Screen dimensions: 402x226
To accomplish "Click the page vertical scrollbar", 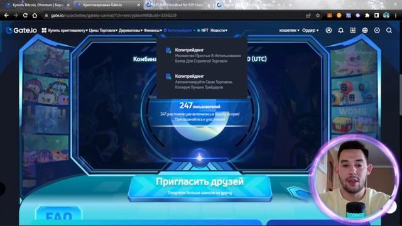I will 401,95.
